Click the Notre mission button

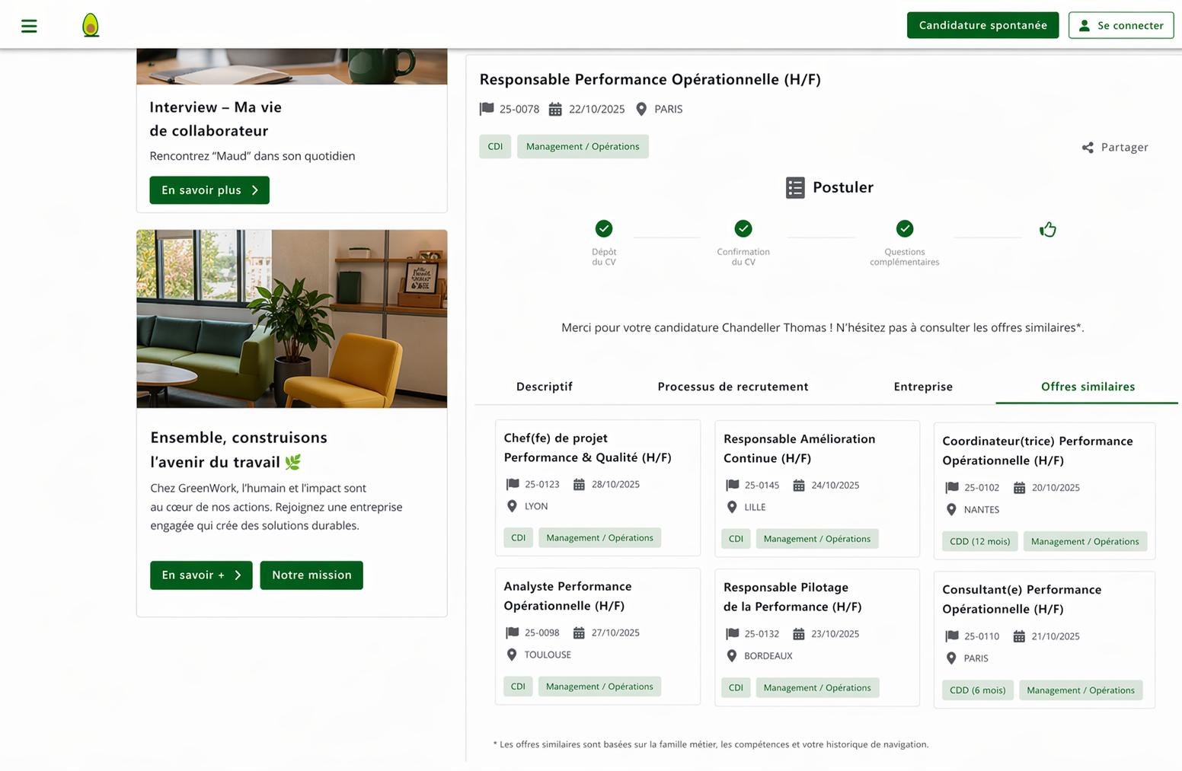[311, 575]
